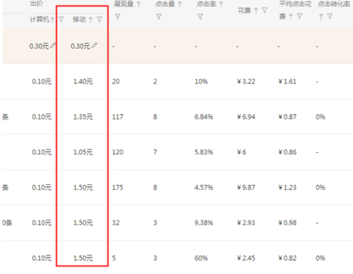Sort by 点击量 arrow
The width and height of the screenshot is (353, 274).
point(179,4)
